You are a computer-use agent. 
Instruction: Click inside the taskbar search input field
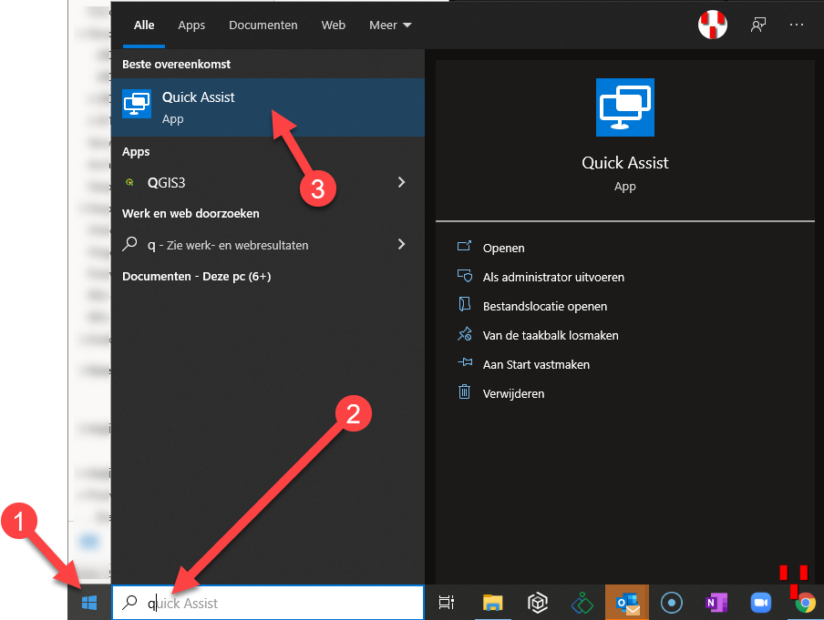[267, 603]
